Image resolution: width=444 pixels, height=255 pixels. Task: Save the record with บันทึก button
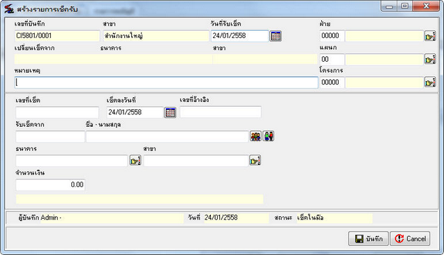click(368, 239)
